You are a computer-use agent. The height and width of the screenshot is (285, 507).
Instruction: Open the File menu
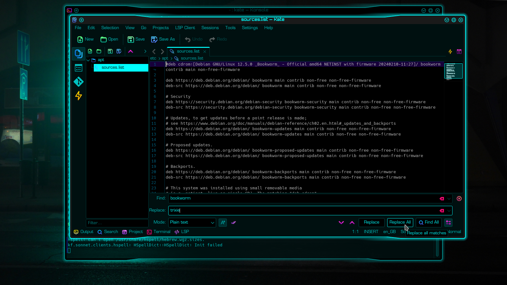click(78, 28)
